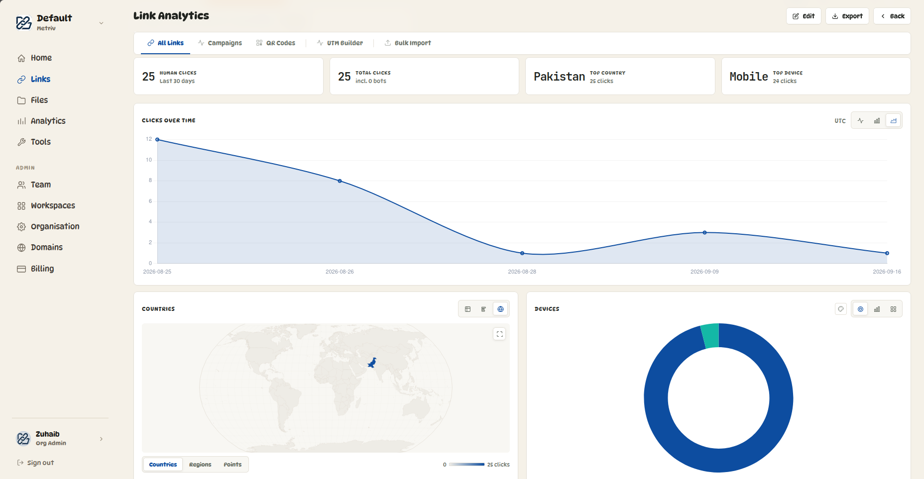Image resolution: width=924 pixels, height=479 pixels.
Task: Select the All Links tab
Action: 165,43
